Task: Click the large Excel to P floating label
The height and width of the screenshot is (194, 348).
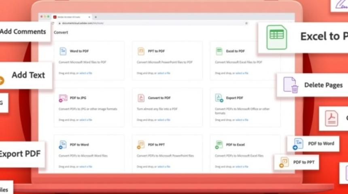Action: point(324,36)
